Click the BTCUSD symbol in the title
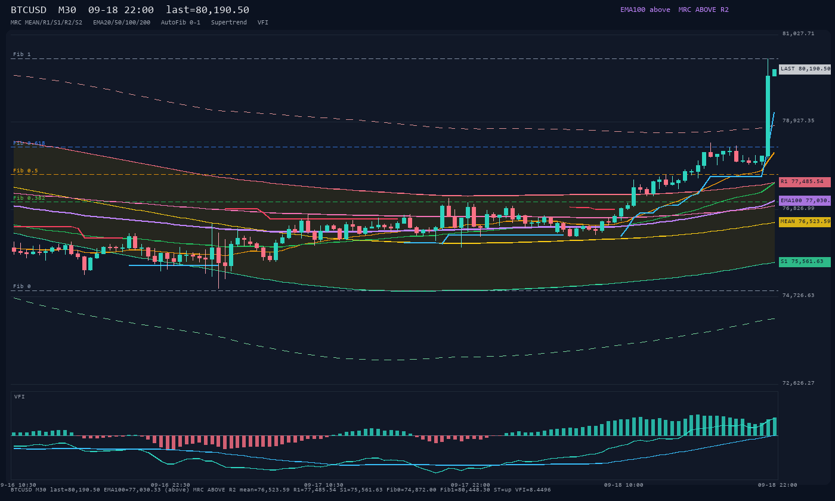The width and height of the screenshot is (835, 501). [x=30, y=10]
